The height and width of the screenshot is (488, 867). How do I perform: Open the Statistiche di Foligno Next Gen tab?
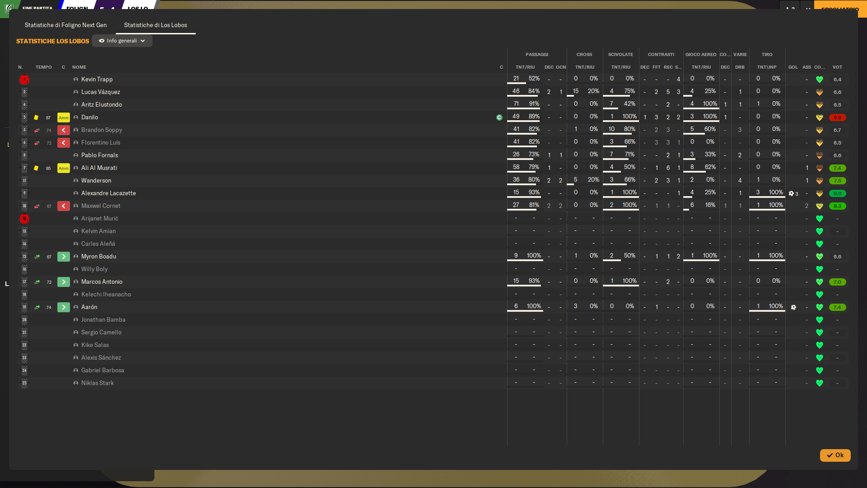(x=65, y=25)
